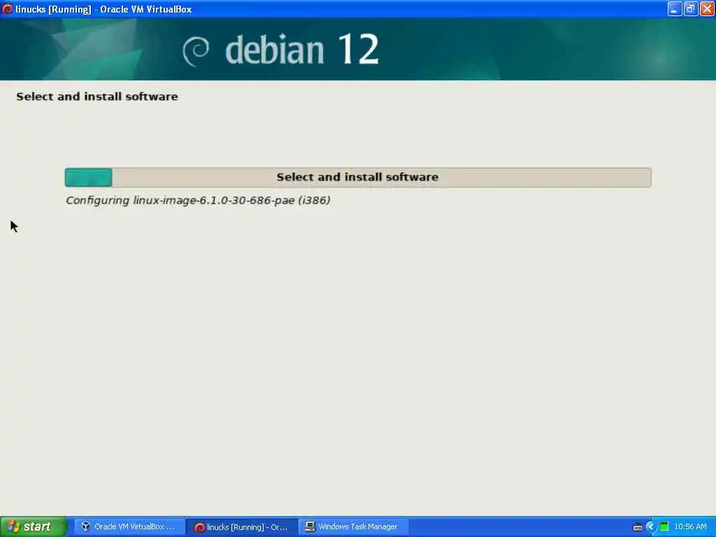Viewport: 716px width, 537px height.
Task: Click the Debian swirl logo in banner
Action: 196,50
